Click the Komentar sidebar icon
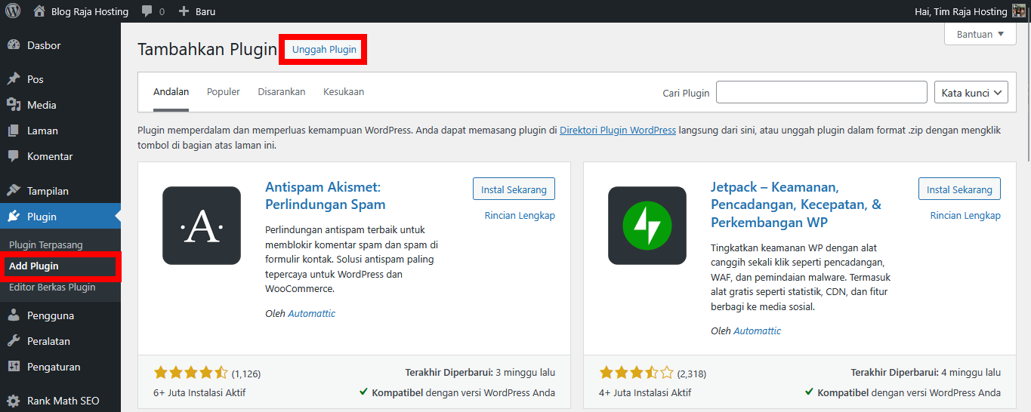The height and width of the screenshot is (412, 1031). (14, 156)
